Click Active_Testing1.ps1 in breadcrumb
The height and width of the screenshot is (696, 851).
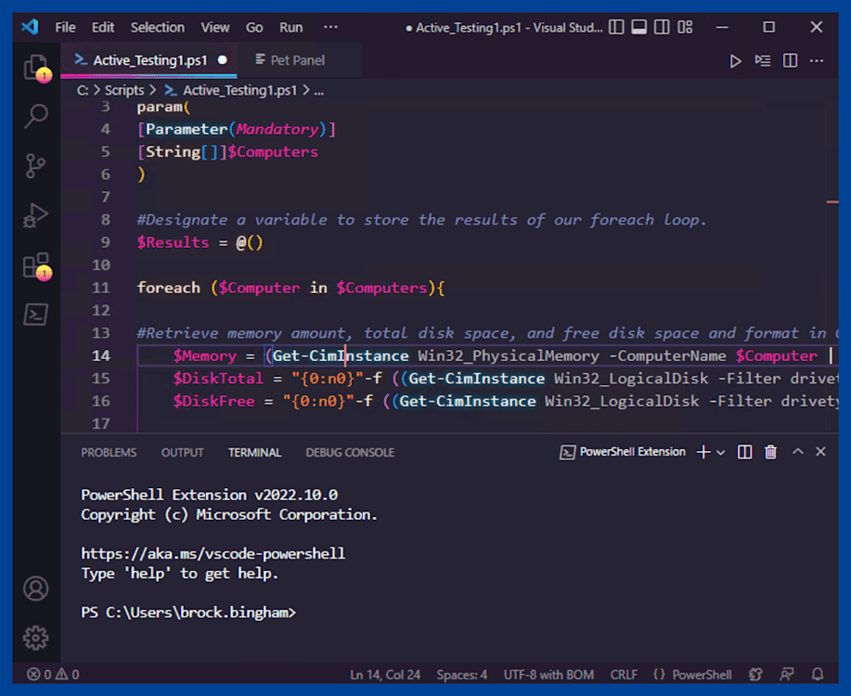pos(239,90)
